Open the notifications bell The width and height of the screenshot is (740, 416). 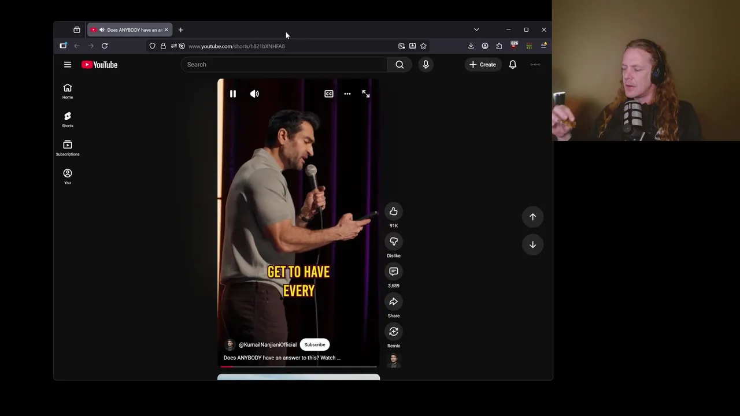(x=513, y=65)
